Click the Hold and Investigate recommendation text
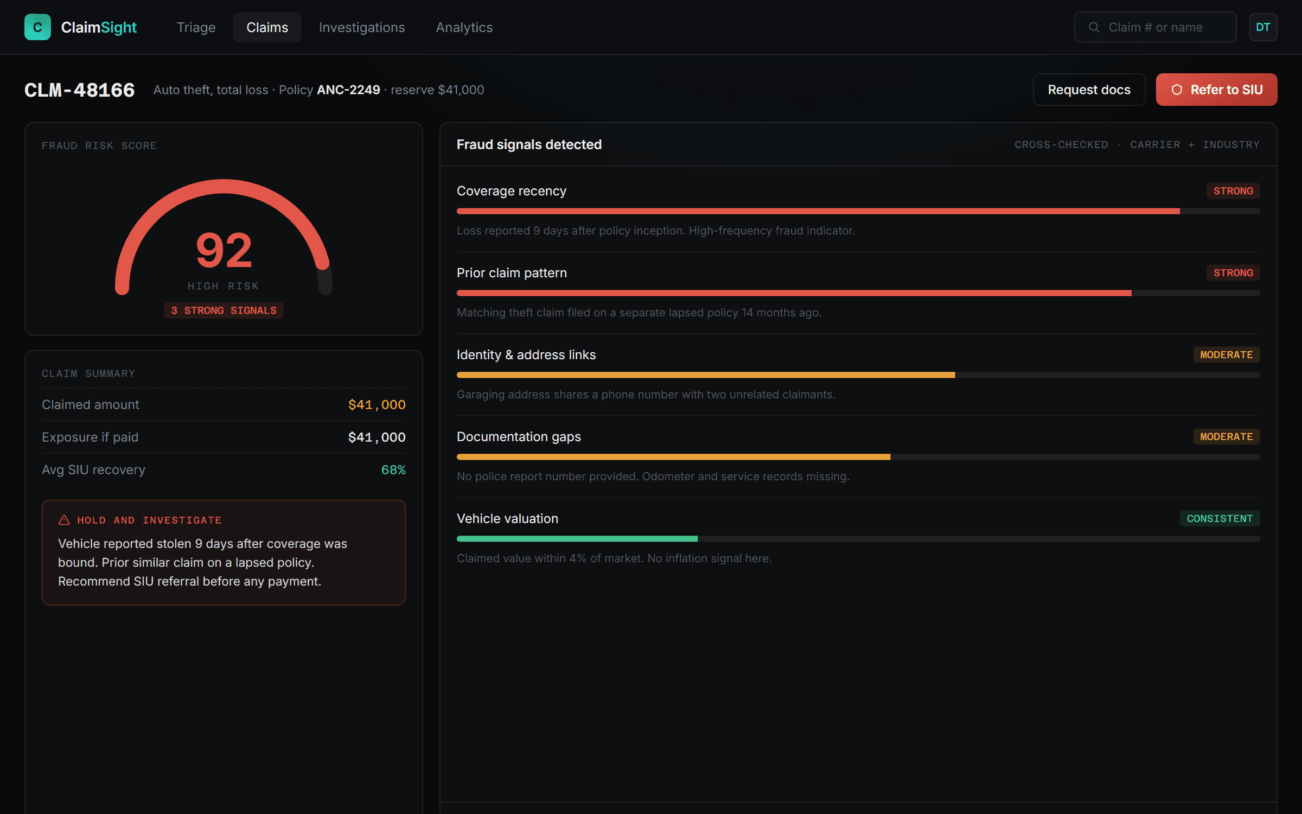Screen dimensions: 1302x814 click(202, 562)
